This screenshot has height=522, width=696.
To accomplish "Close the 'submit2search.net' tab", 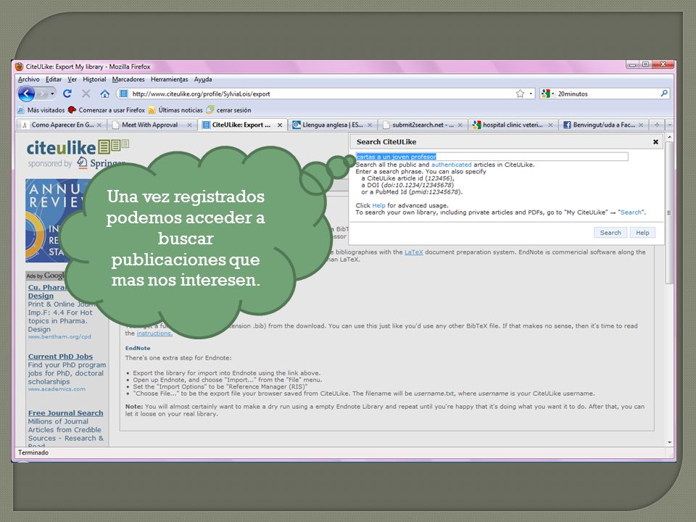I will click(460, 125).
